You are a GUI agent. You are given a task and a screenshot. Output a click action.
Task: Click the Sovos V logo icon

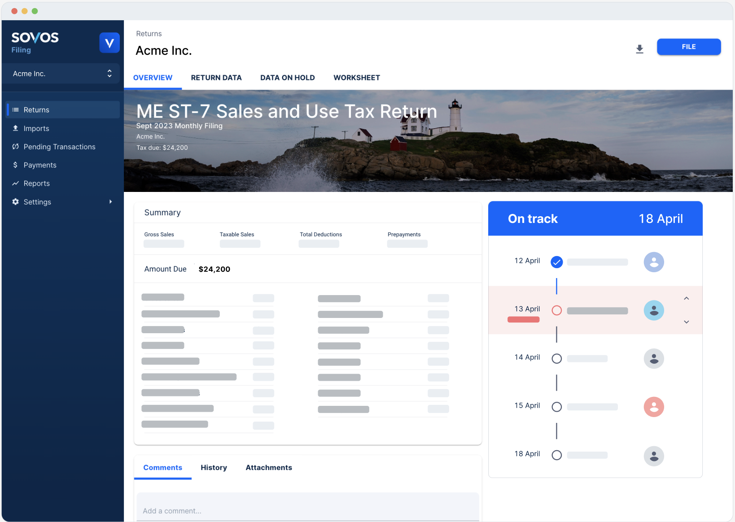pyautogui.click(x=109, y=43)
